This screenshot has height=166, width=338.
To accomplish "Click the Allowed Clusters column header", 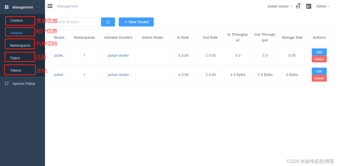I will 118,37.
